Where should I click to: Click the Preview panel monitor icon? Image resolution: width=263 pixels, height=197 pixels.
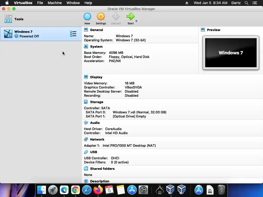203,30
